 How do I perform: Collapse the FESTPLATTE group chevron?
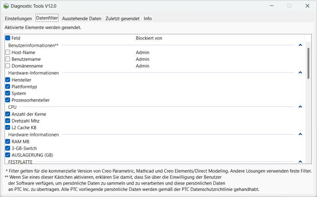[x=300, y=161]
